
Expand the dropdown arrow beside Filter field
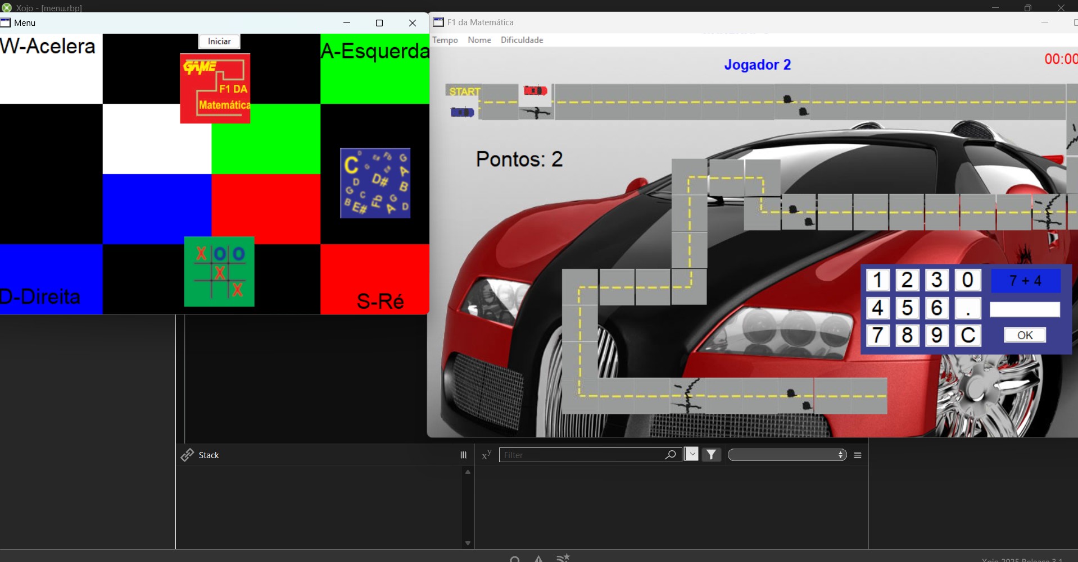[x=692, y=455]
